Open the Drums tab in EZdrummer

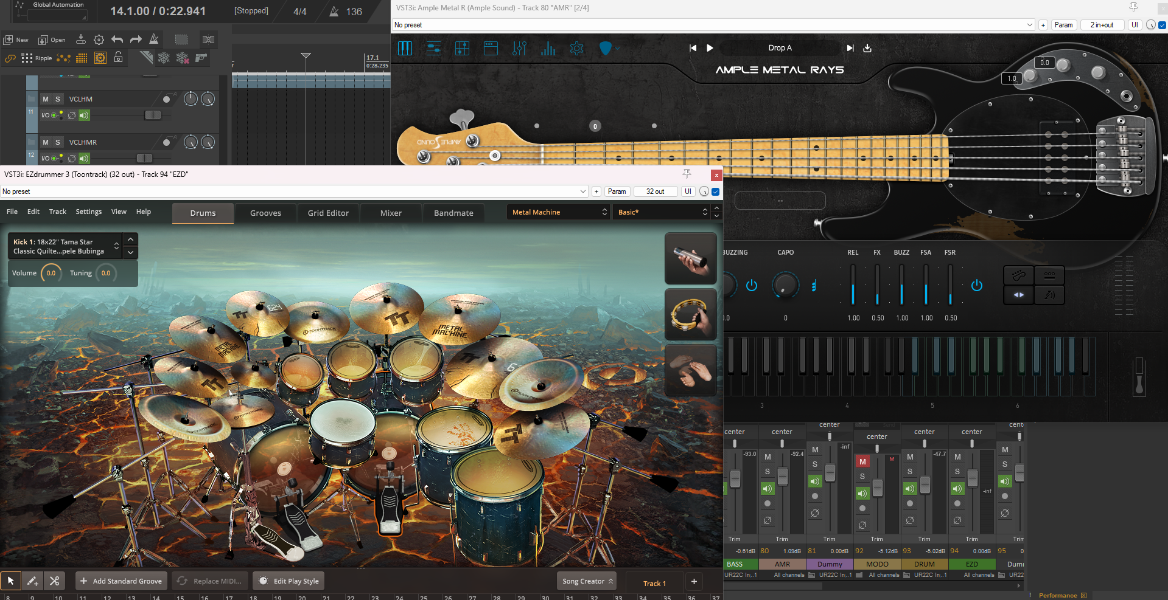coord(203,213)
